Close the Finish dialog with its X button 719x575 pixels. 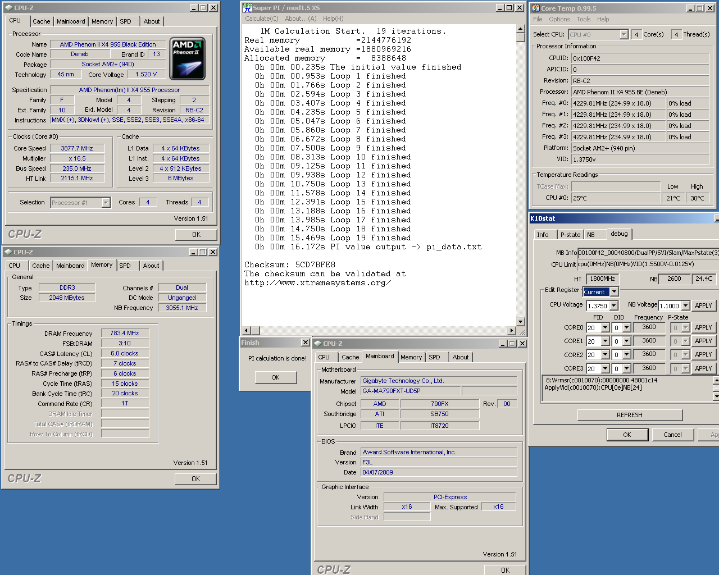(x=305, y=343)
